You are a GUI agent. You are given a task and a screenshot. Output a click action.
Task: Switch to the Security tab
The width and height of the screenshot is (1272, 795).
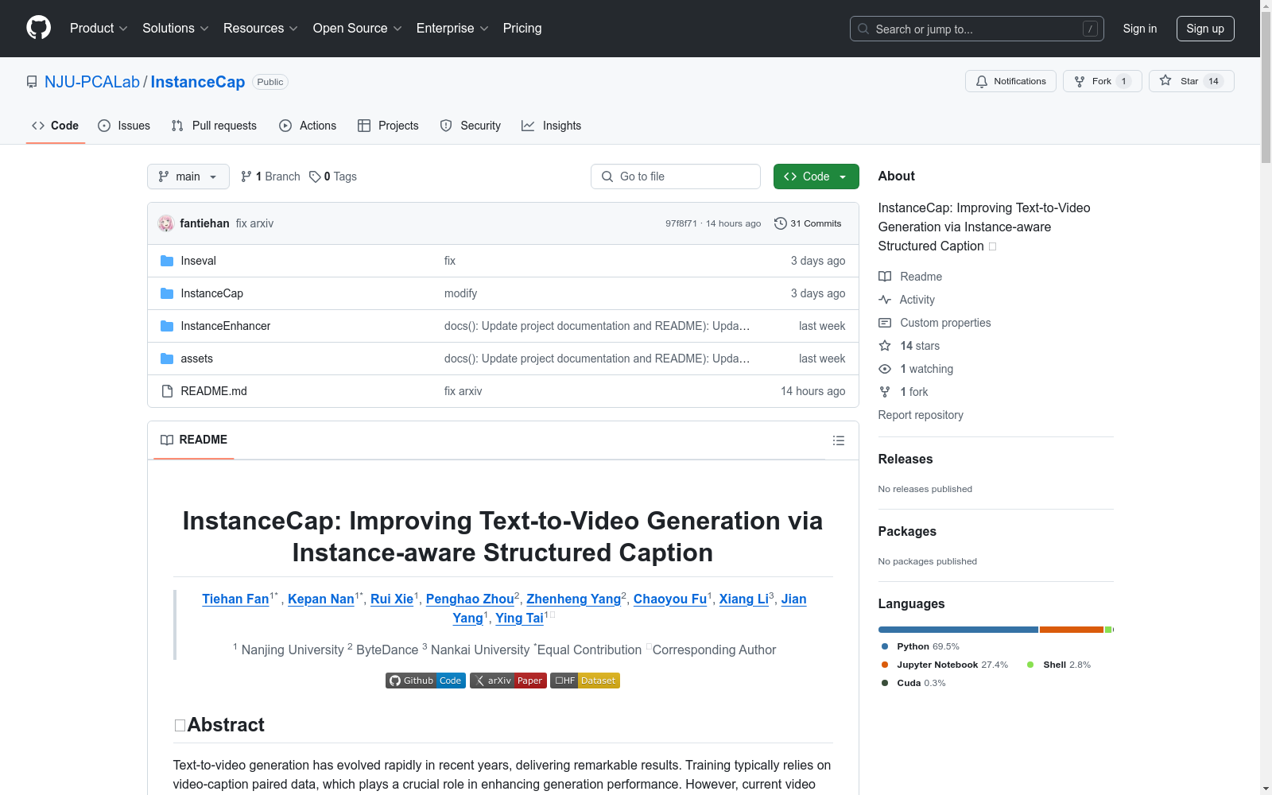pos(471,126)
